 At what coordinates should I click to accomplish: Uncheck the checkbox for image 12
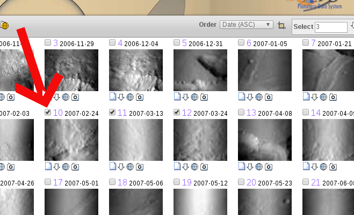tap(177, 112)
